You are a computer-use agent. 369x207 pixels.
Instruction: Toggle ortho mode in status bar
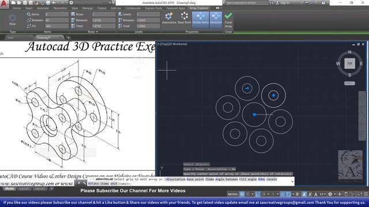click(258, 194)
